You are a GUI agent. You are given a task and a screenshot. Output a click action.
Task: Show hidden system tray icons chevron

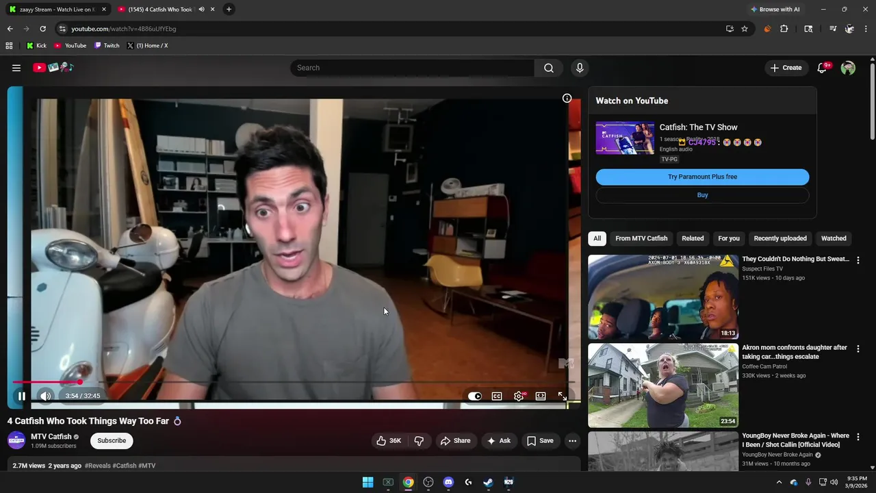(779, 482)
